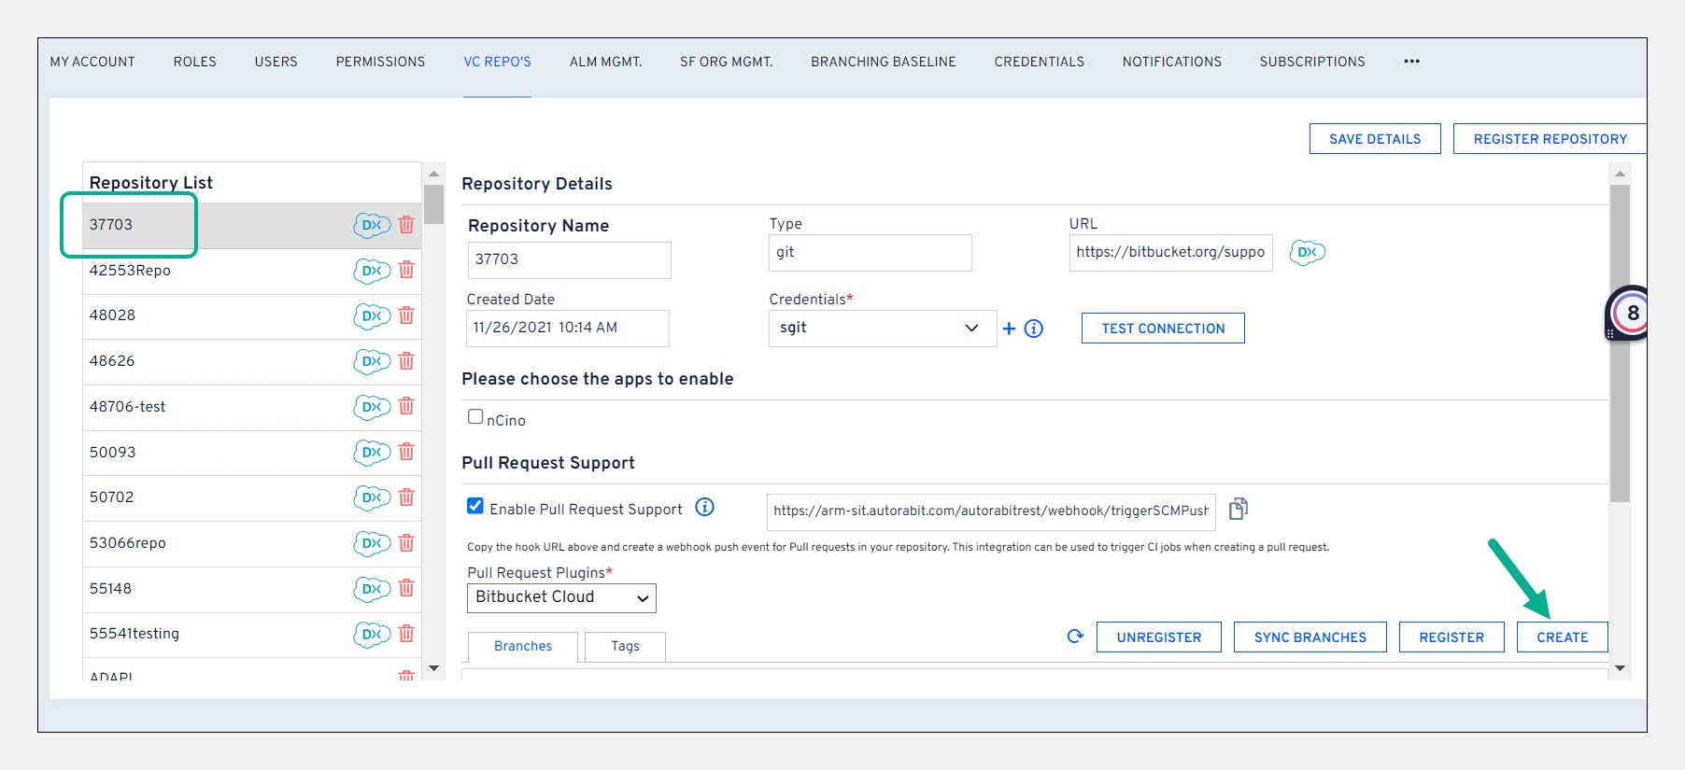Delete the 48028 repository via trash icon
1685x770 pixels.
click(x=406, y=315)
